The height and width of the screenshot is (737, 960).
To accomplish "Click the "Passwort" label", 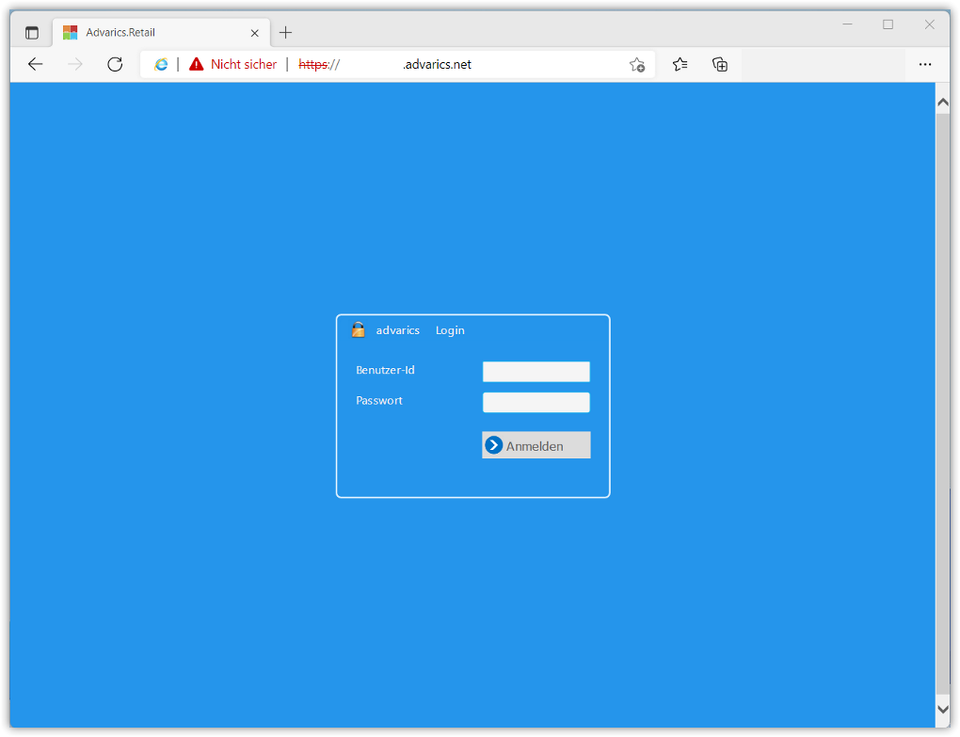I will [379, 400].
